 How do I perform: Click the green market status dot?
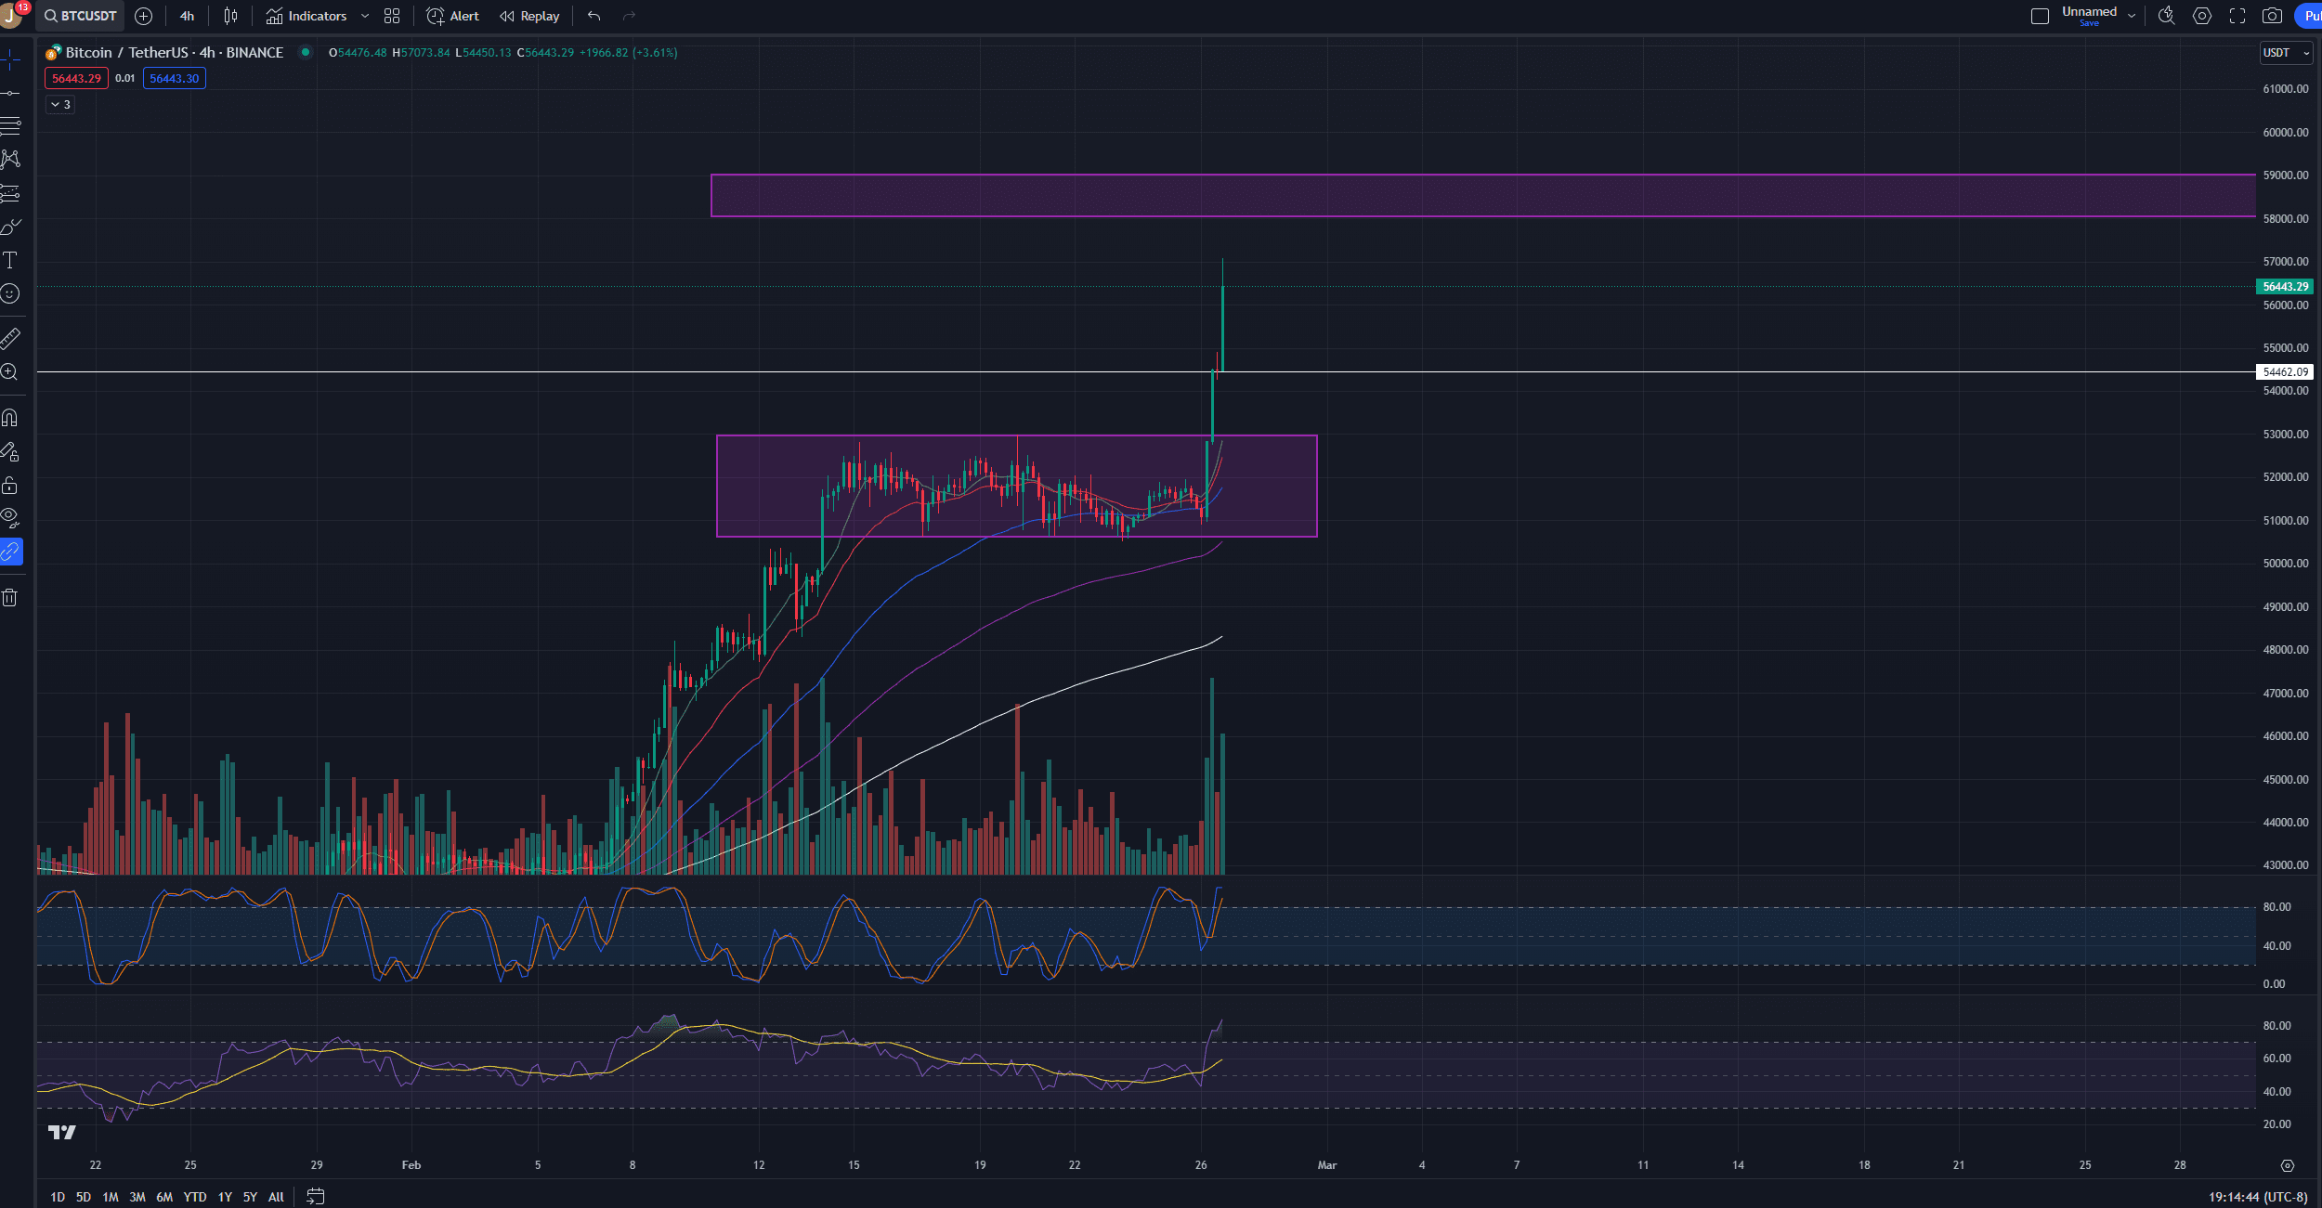305,52
